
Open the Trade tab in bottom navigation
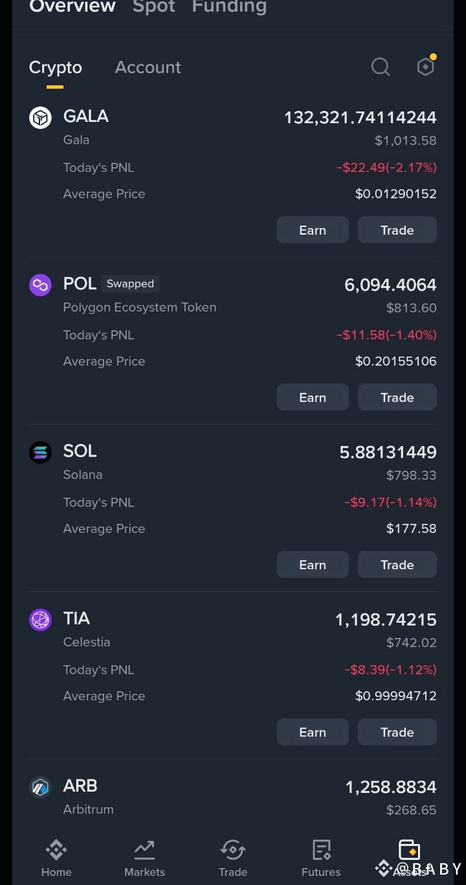tap(233, 858)
